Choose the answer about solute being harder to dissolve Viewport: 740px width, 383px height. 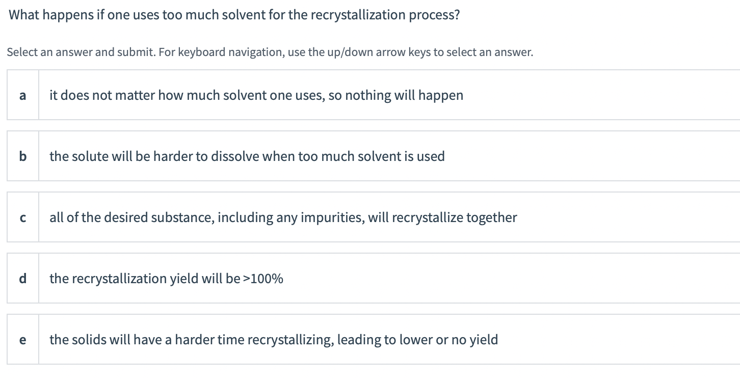pyautogui.click(x=247, y=156)
